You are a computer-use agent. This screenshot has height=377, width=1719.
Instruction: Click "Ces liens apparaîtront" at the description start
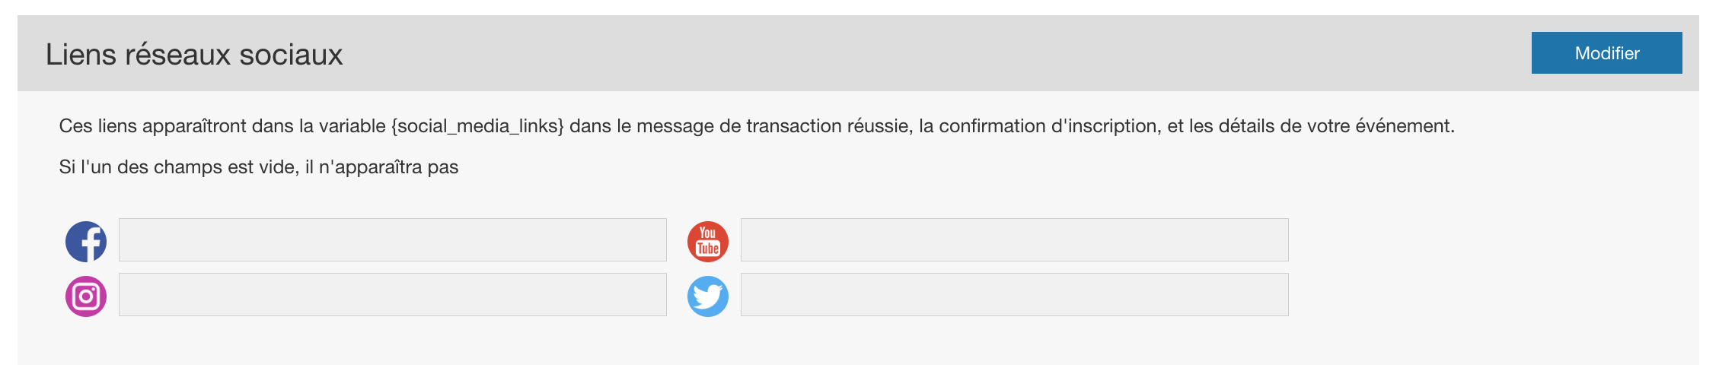click(152, 126)
